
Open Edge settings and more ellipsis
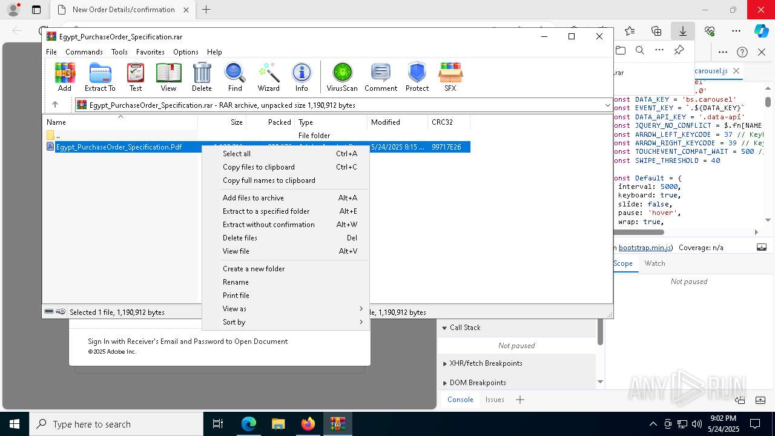736,31
